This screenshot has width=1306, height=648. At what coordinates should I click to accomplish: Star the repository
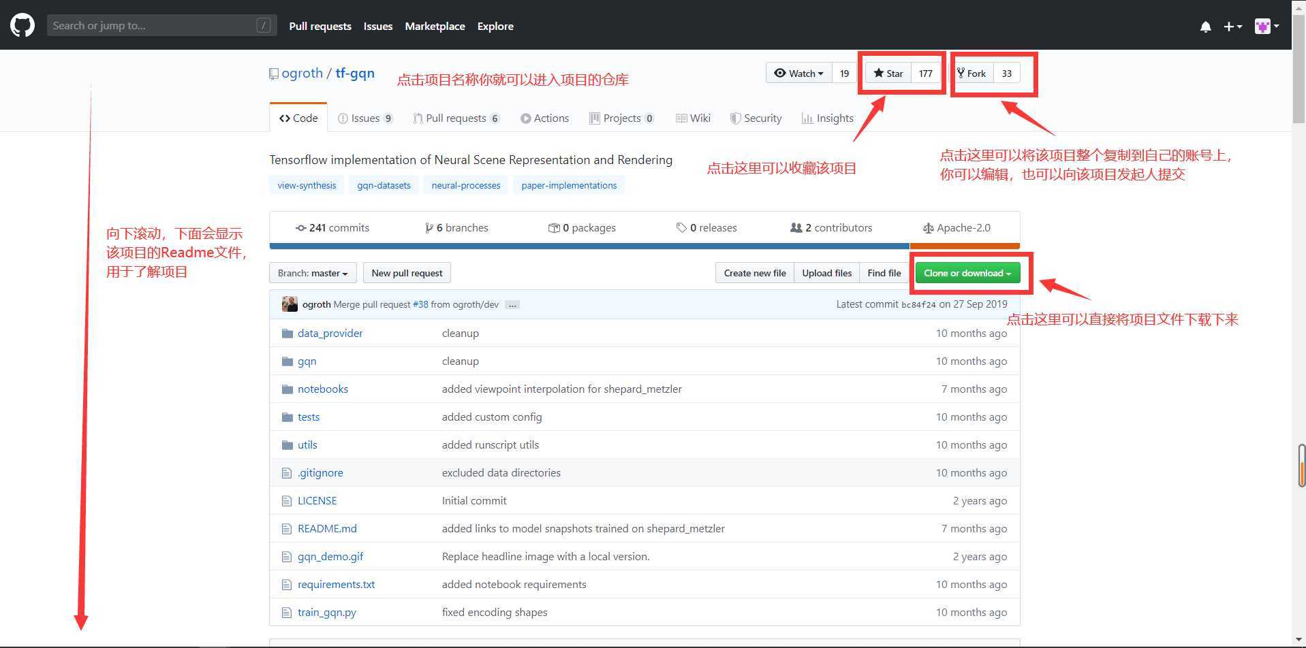[x=888, y=73]
